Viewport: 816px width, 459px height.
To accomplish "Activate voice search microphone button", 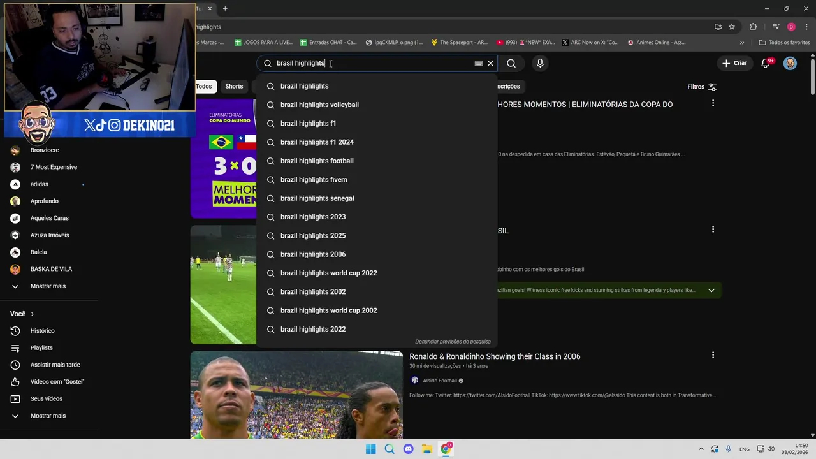I will coord(540,63).
